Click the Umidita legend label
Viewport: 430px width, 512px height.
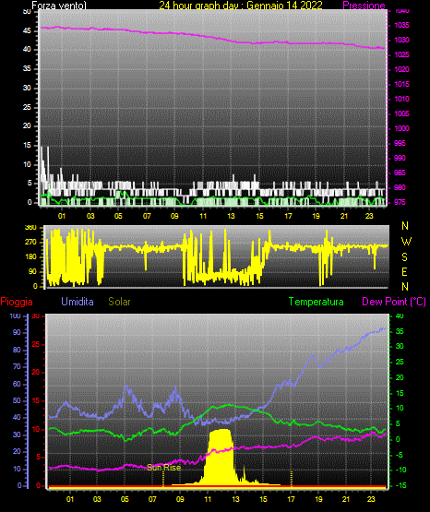pyautogui.click(x=78, y=302)
